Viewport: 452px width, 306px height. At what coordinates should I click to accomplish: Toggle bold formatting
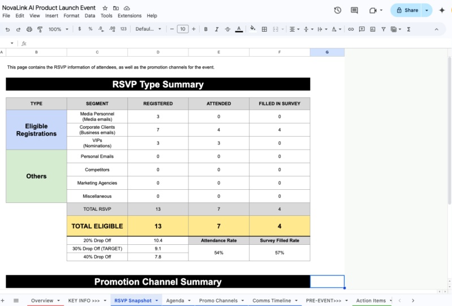205,29
